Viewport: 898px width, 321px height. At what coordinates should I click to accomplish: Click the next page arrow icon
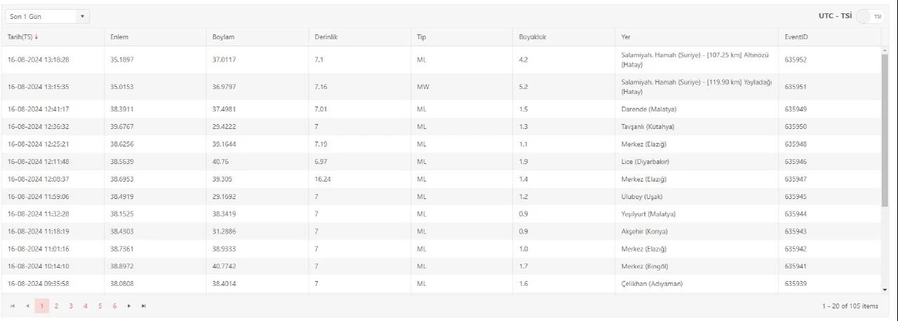click(129, 306)
